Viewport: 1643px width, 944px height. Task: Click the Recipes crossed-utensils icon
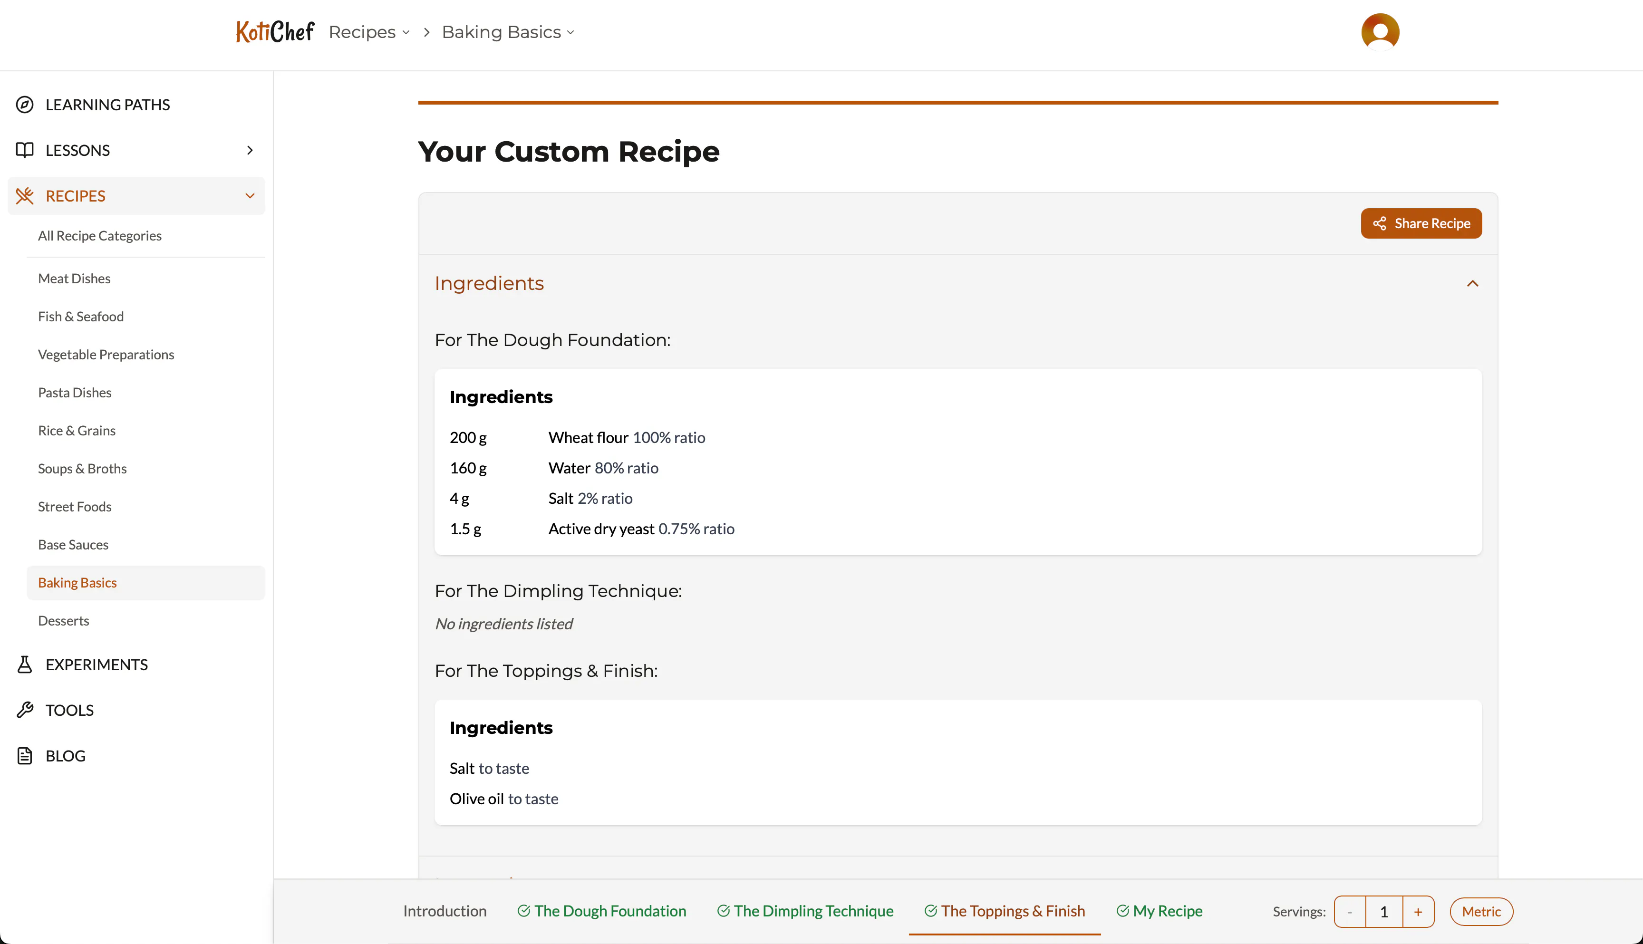(x=25, y=196)
